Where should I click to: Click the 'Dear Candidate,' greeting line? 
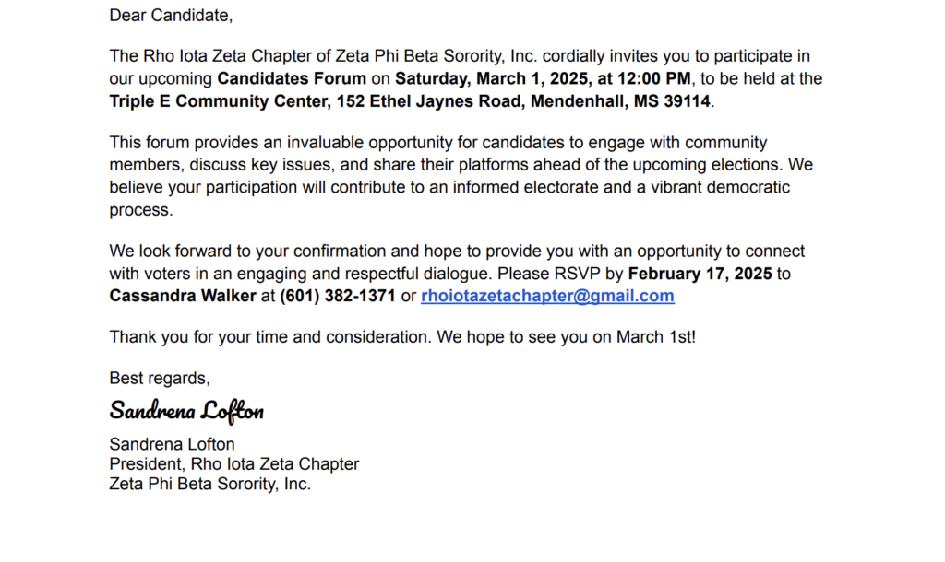point(171,16)
